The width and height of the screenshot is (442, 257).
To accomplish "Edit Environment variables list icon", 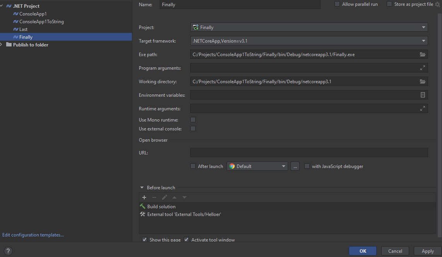I will tap(423, 95).
